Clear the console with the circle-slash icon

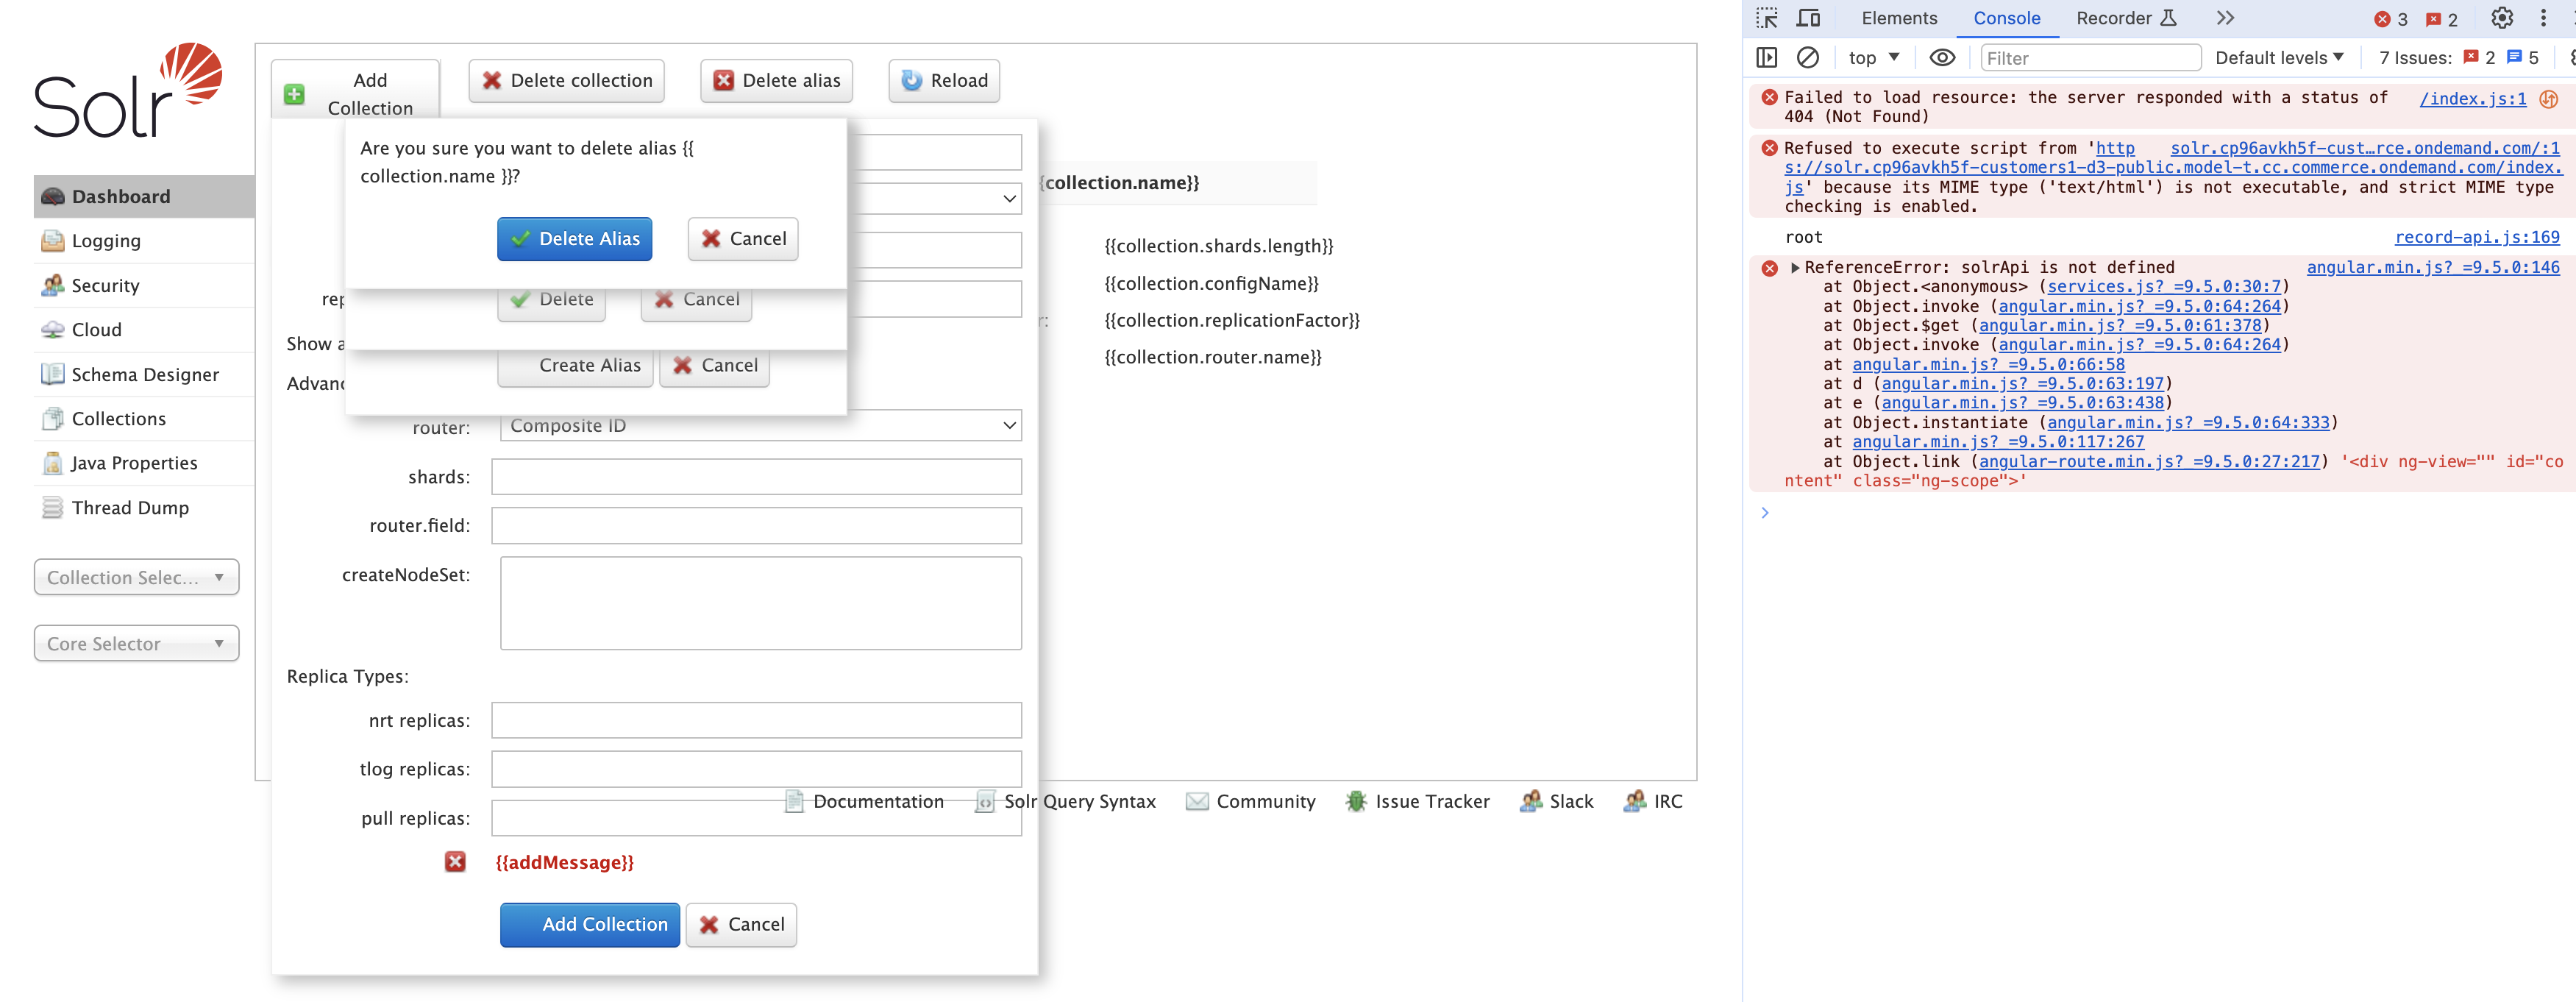[1808, 58]
